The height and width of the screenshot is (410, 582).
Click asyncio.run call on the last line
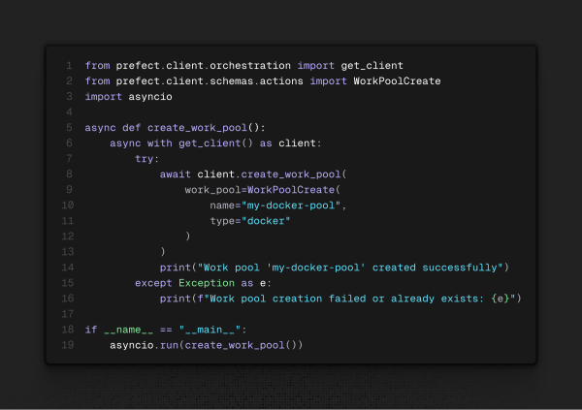pyautogui.click(x=206, y=344)
